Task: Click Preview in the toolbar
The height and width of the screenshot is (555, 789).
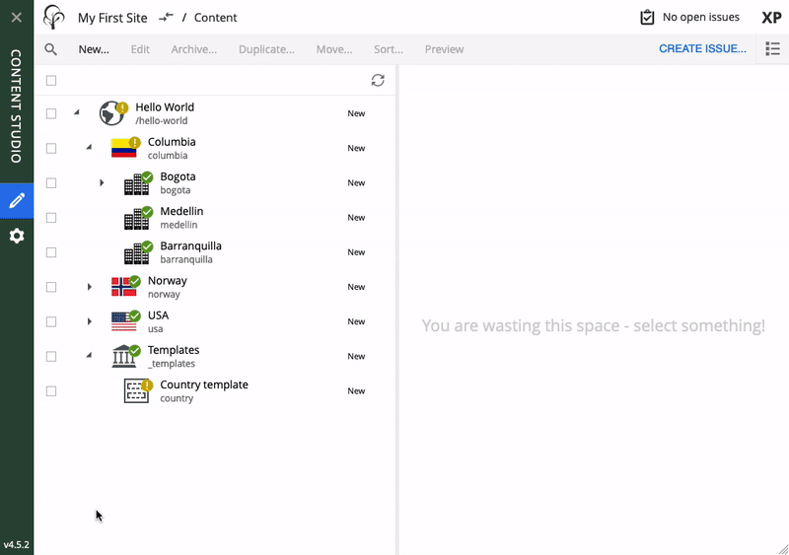Action: 445,49
